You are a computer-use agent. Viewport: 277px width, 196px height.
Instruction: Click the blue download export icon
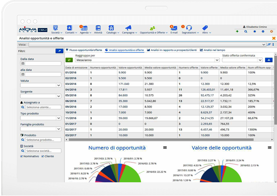pos(269,60)
